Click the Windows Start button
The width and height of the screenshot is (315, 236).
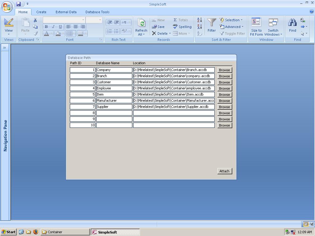[x=8, y=232]
